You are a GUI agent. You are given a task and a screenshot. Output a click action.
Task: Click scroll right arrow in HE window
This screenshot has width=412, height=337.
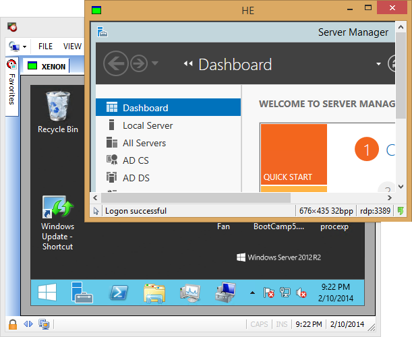point(390,197)
